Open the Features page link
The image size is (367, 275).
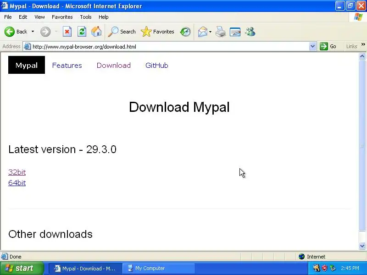pyautogui.click(x=67, y=65)
